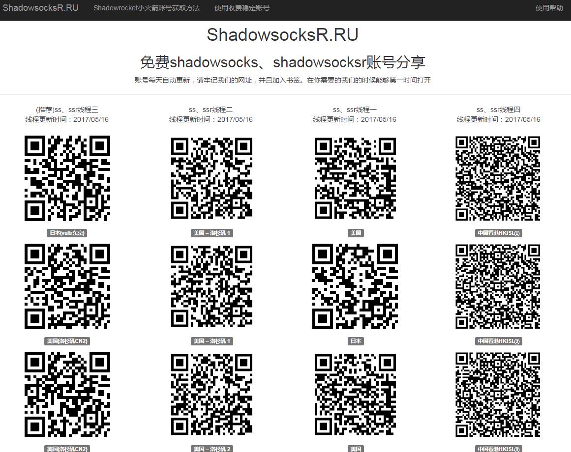Viewport: 571px width, 452px height.
Task: Open 使用收费稳定账号 nav item
Action: coord(242,8)
